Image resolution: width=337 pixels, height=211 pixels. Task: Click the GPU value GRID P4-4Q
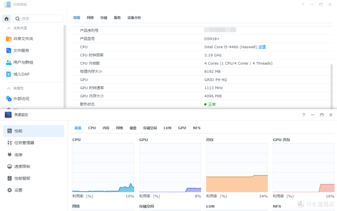[215, 80]
